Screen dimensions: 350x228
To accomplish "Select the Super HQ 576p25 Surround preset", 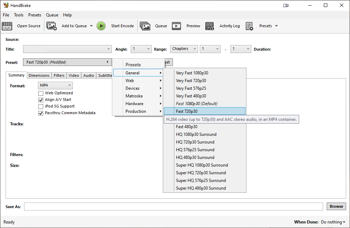I will tap(205, 181).
